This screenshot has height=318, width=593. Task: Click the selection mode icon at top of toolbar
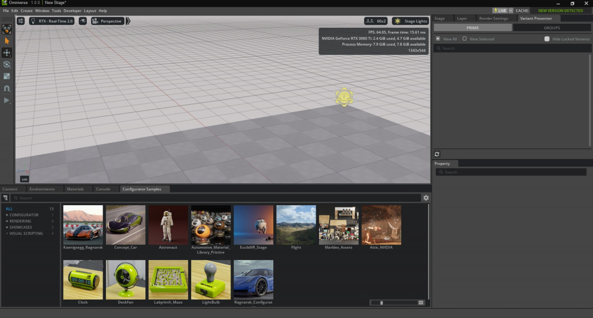tap(7, 29)
